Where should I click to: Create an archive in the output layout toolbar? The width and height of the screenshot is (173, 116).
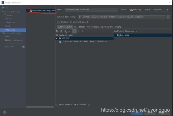[61, 31]
